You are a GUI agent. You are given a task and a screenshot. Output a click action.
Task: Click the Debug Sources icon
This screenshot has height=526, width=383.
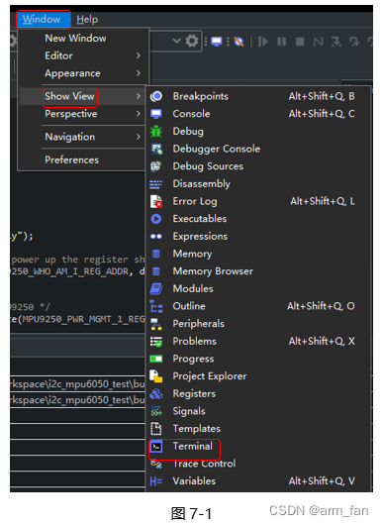(155, 166)
